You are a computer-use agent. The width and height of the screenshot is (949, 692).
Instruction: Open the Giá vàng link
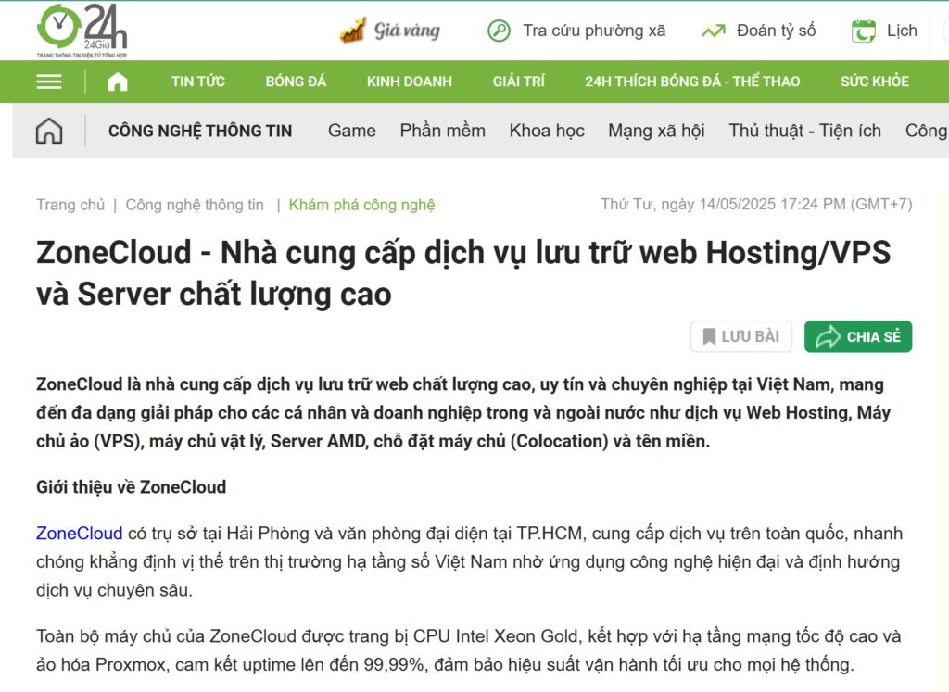click(407, 31)
